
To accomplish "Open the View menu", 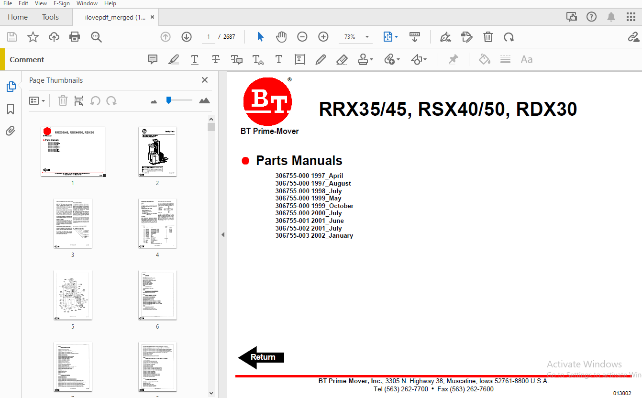I will [x=41, y=3].
